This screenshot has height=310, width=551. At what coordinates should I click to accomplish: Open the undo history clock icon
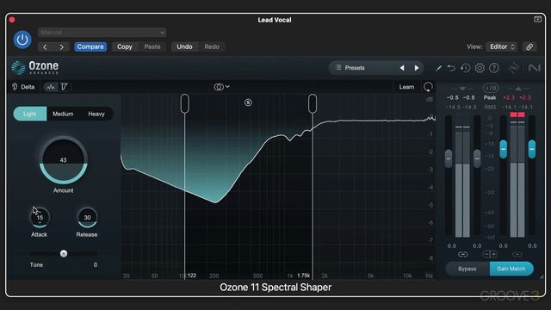point(465,68)
